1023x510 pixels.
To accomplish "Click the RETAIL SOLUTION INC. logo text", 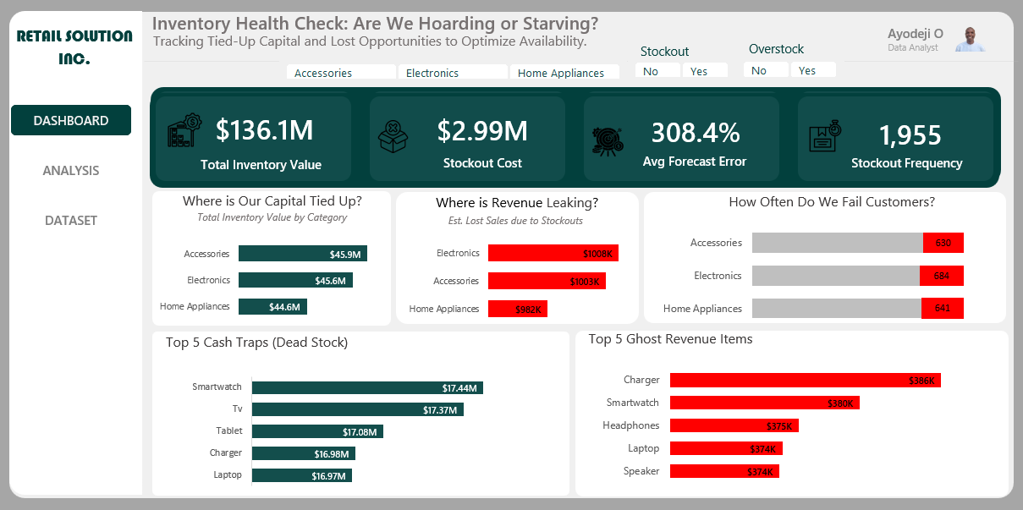I will tap(74, 47).
